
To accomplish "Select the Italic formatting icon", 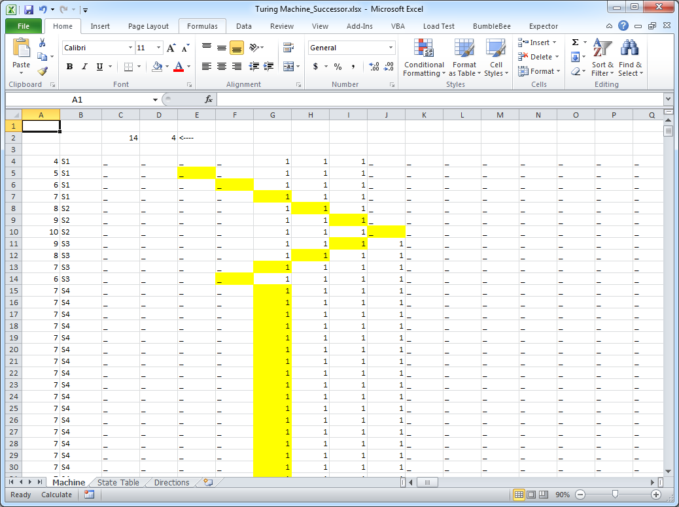I will (83, 67).
